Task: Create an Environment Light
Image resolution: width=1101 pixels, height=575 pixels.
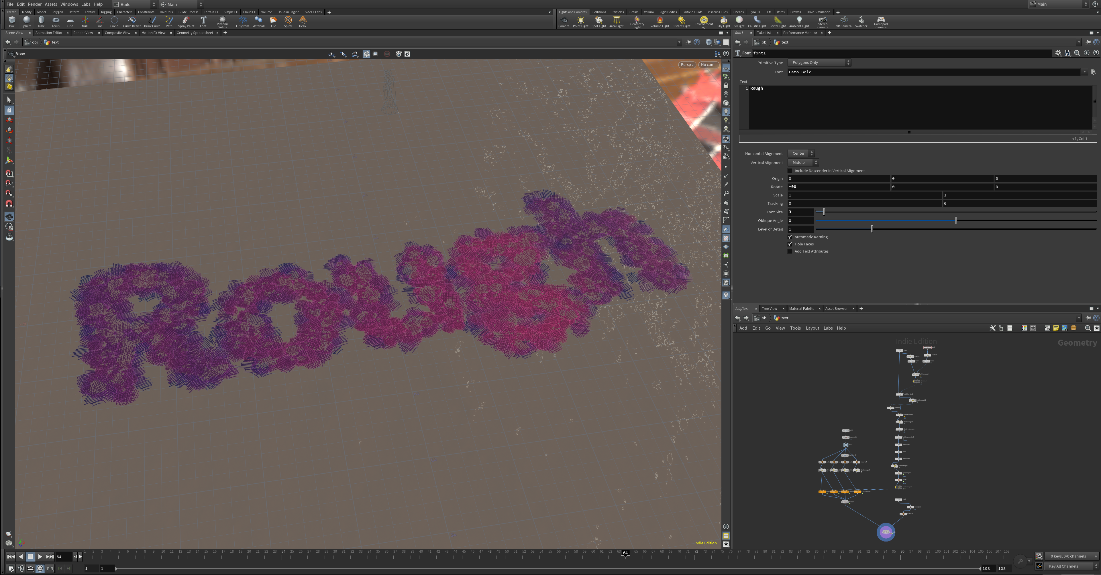Action: pos(704,22)
